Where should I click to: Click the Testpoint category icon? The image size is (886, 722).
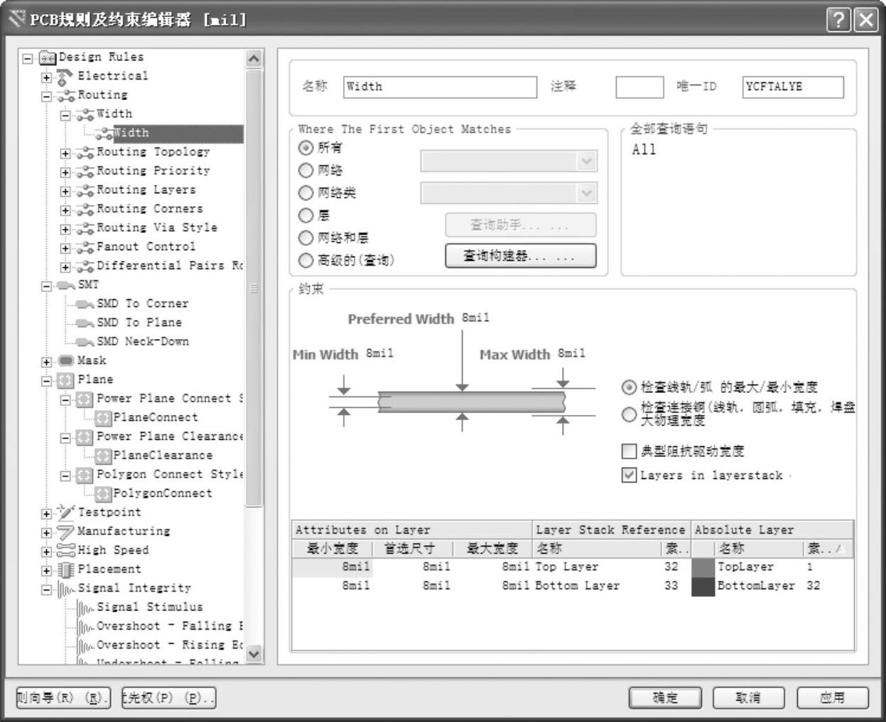pyautogui.click(x=65, y=512)
